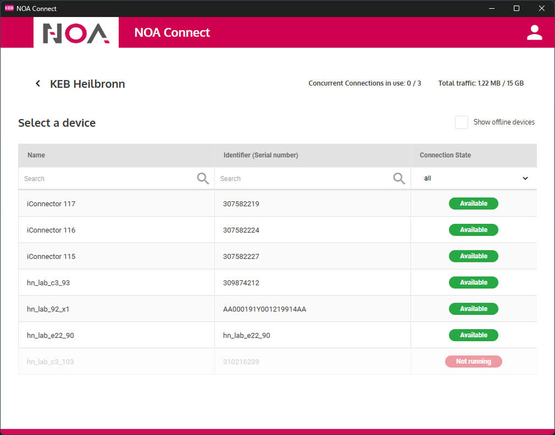Image resolution: width=555 pixels, height=435 pixels.
Task: Click the back arrow beside KEB Heilbronn
Action: coord(38,84)
